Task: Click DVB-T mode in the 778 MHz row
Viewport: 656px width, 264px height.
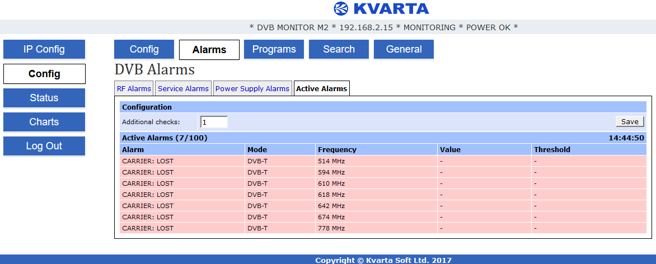Action: click(280, 228)
